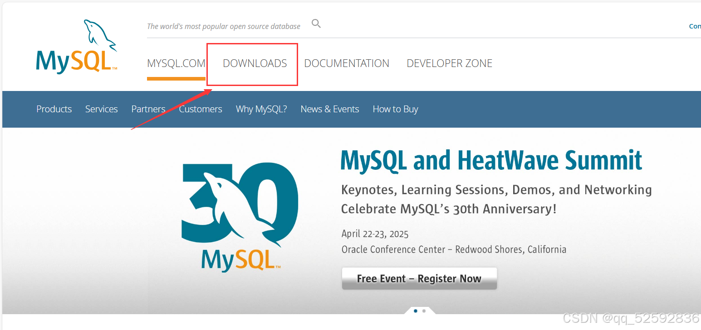
Task: Click the search magnifier icon
Action: pos(316,24)
